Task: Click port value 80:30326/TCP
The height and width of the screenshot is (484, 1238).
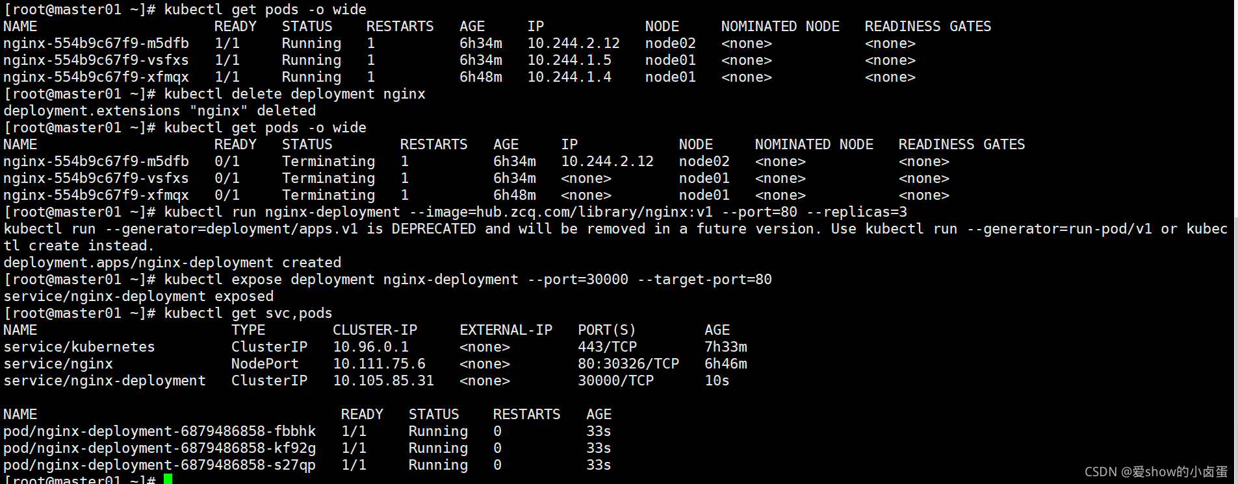Action: [628, 364]
